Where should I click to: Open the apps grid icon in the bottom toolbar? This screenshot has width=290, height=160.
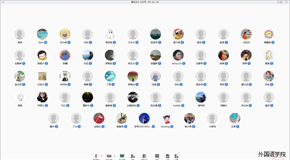pos(176,156)
